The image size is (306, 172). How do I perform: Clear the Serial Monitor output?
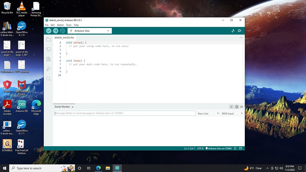click(x=241, y=107)
